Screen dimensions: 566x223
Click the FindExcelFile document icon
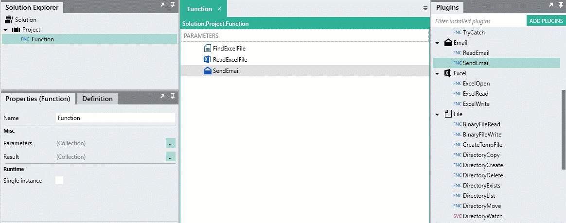207,49
